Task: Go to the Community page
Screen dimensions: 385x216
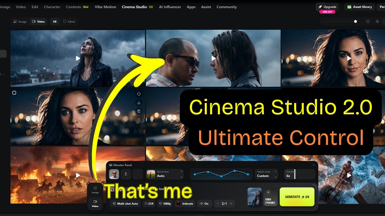Action: point(226,7)
